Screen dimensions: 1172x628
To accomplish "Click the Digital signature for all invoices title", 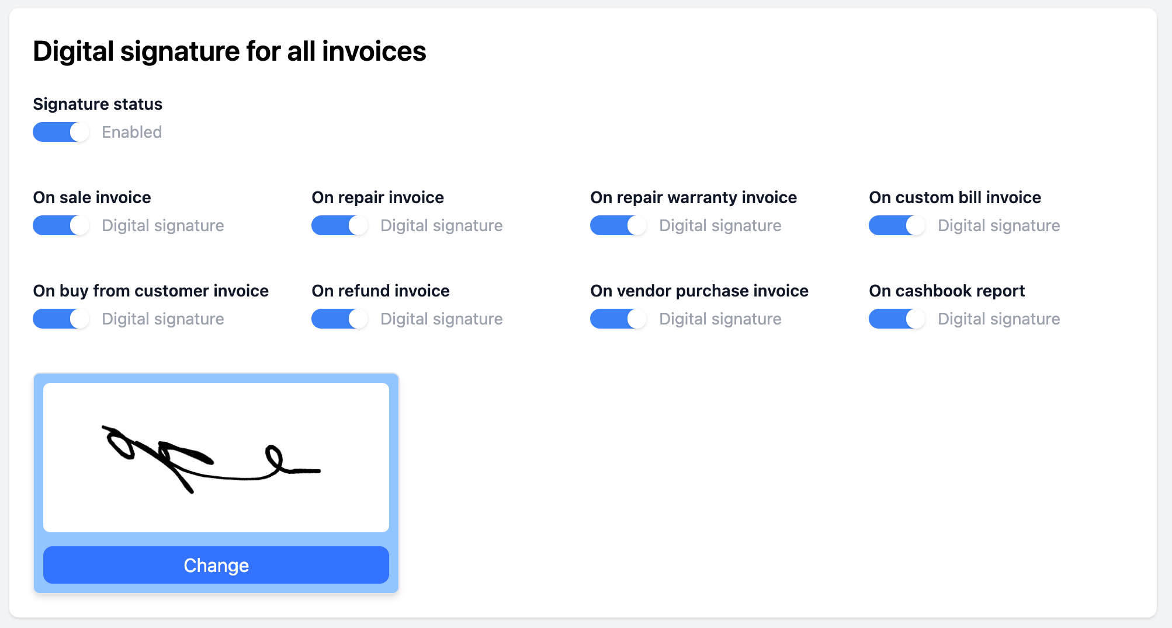I will click(230, 51).
